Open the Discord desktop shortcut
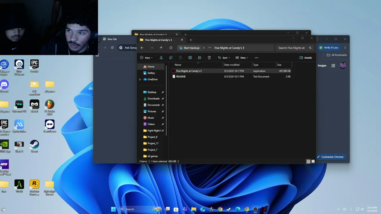Screen dimensions: 381x214 [4, 86]
